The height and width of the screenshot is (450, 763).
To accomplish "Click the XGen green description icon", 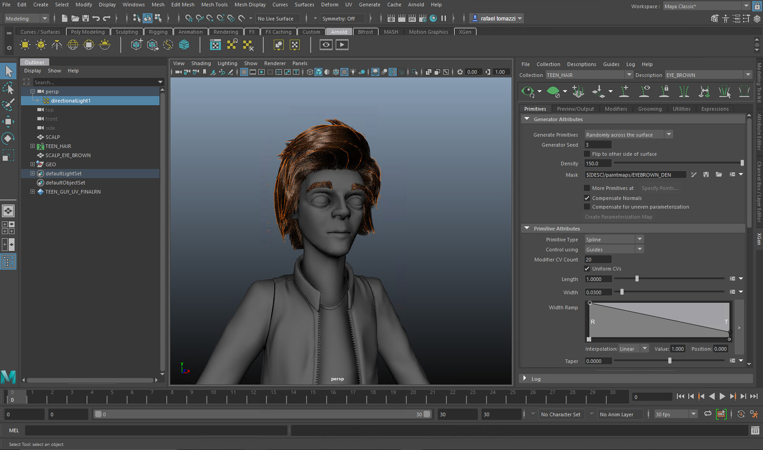I will tap(553, 91).
